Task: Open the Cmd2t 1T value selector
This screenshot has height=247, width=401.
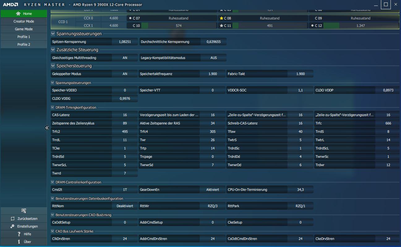Action: [x=125, y=190]
